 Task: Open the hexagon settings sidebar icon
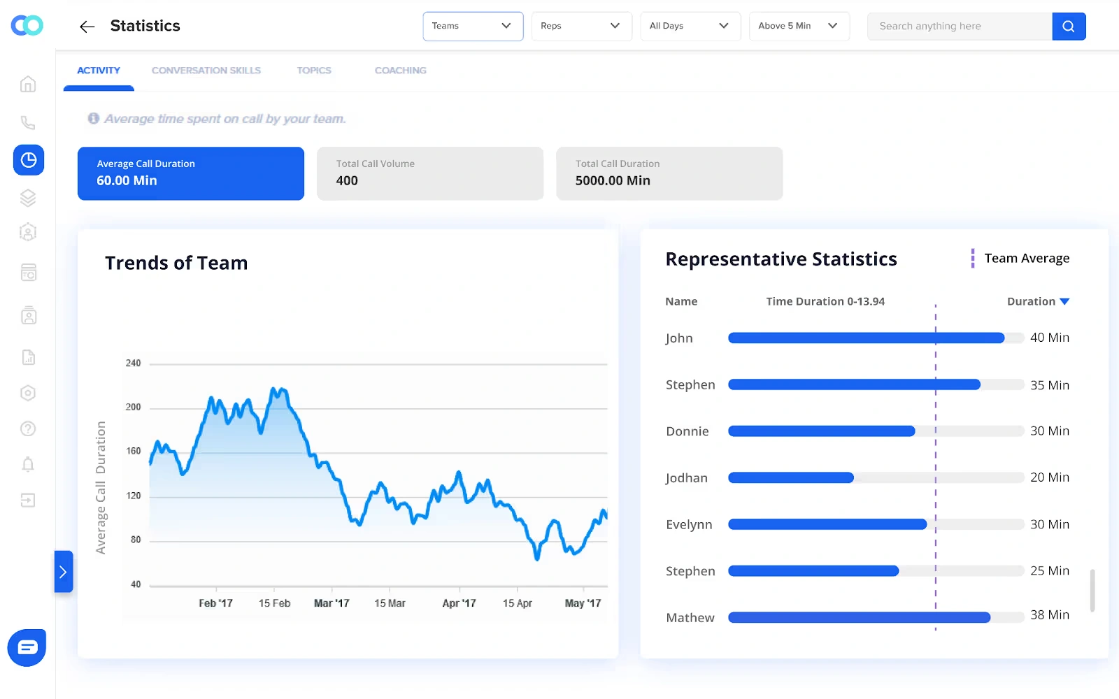click(28, 393)
